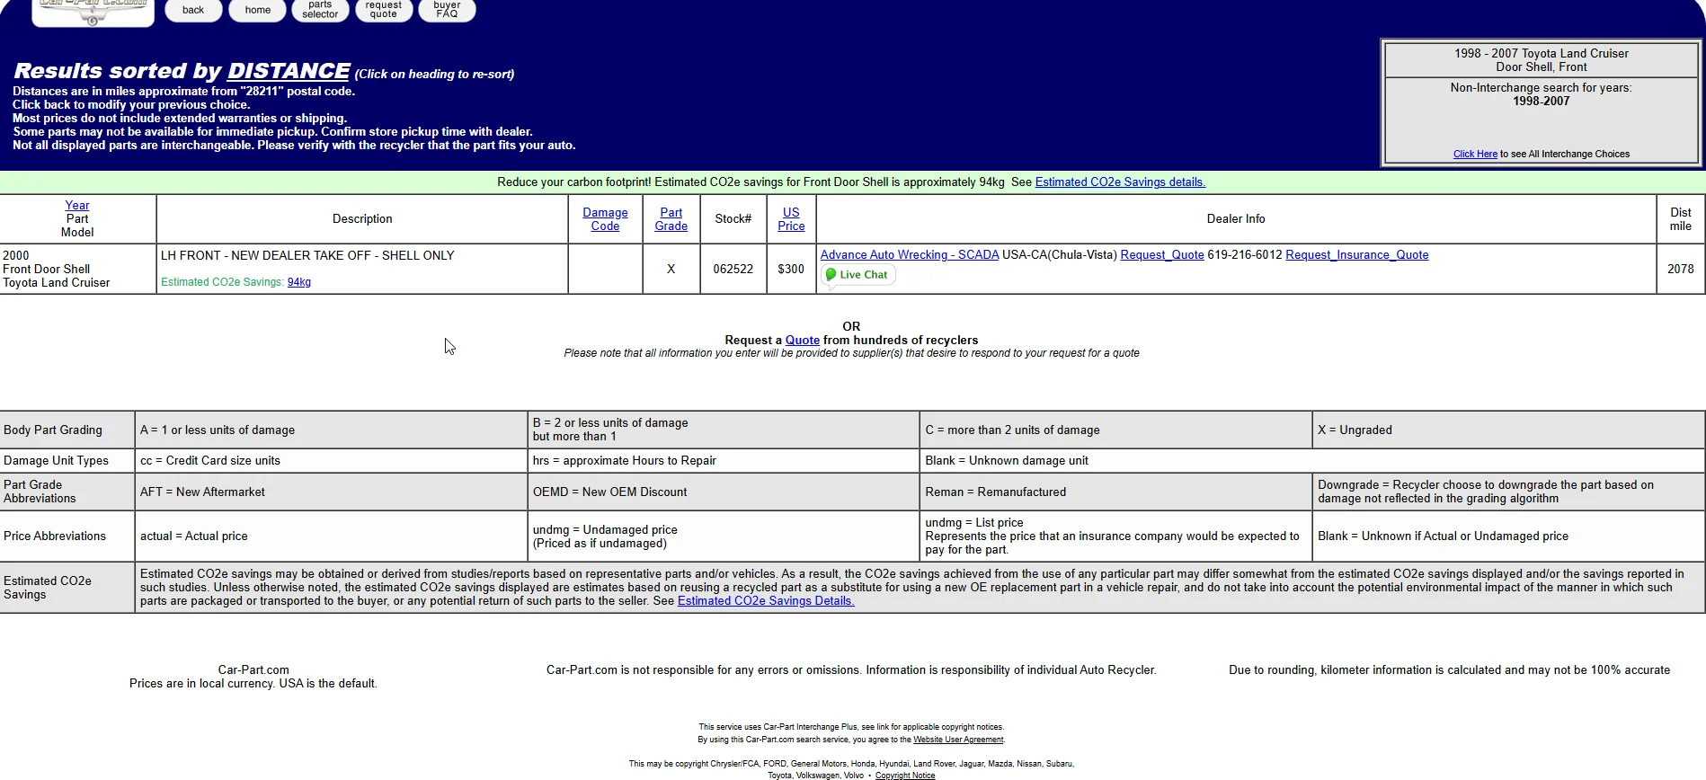Open the 94kg CO2e savings link
Image resolution: width=1706 pixels, height=780 pixels.
[x=298, y=282]
